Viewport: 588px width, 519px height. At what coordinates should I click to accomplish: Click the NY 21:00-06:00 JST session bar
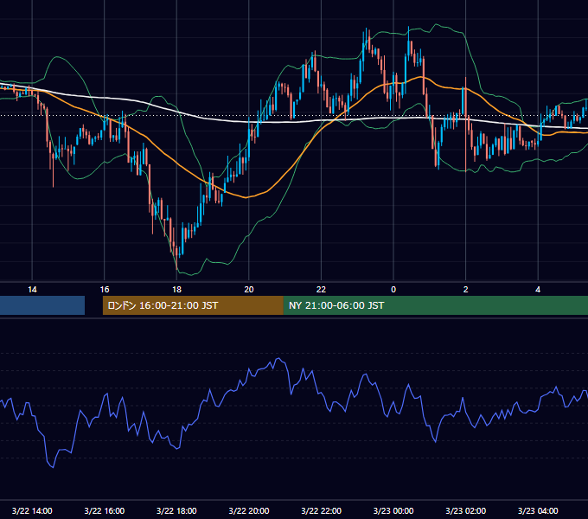[435, 305]
